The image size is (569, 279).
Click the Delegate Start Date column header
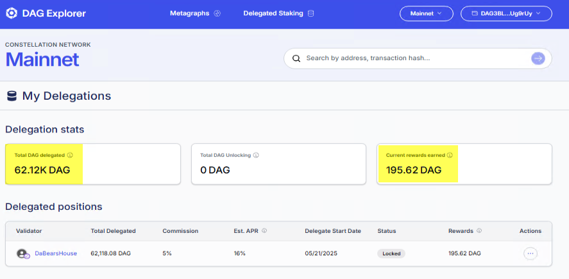[x=333, y=231]
